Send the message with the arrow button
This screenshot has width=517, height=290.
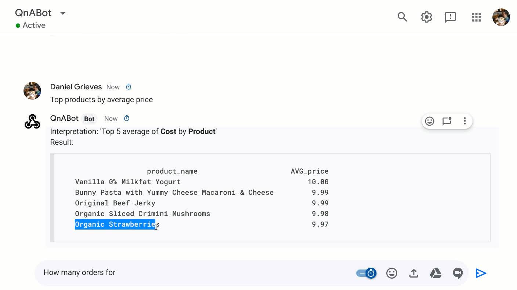tap(481, 273)
